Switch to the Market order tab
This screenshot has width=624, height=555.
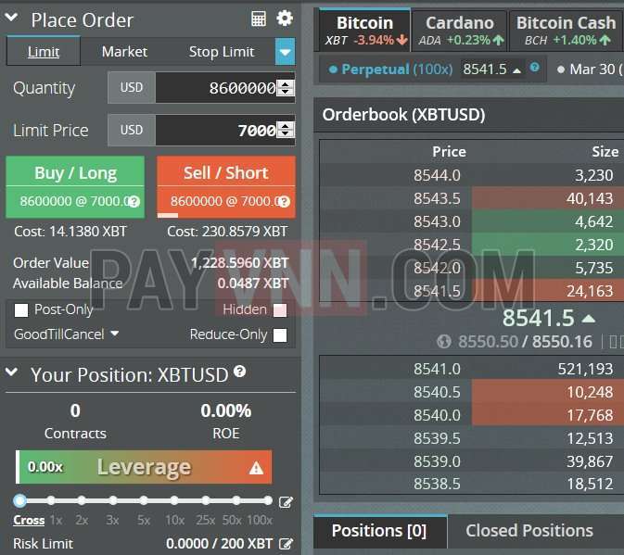124,52
